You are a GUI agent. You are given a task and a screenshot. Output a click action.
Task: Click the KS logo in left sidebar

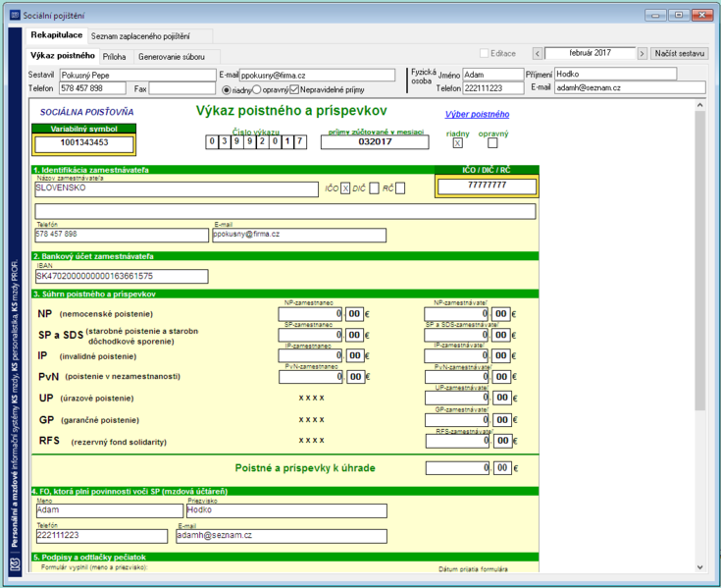[15, 564]
